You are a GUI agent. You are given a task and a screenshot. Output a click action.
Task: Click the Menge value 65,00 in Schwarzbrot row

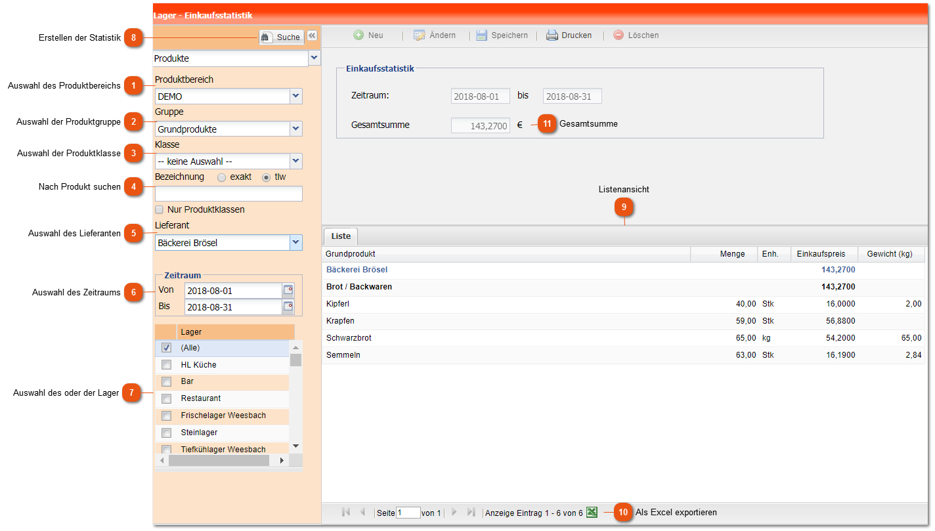(x=746, y=338)
